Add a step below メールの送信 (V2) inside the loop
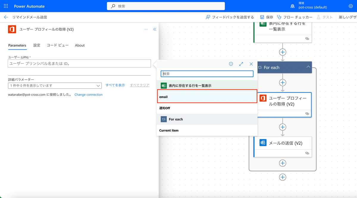The width and height of the screenshot is (357, 198). (283, 163)
